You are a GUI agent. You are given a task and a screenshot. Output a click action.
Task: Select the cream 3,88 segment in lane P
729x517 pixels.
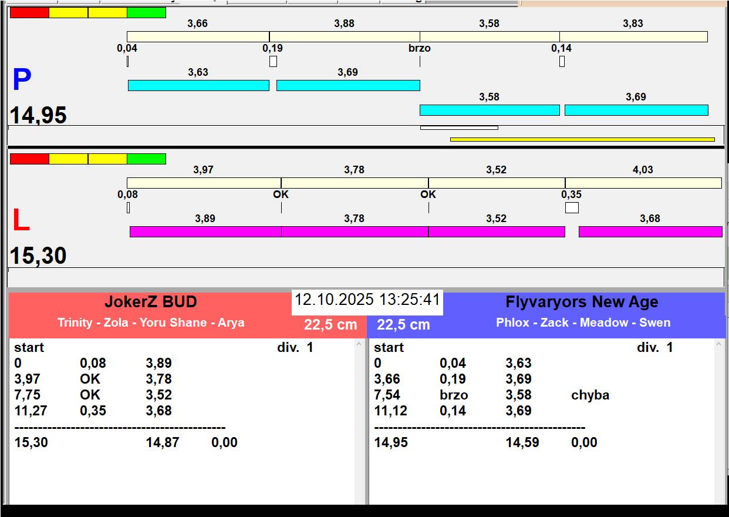(345, 36)
